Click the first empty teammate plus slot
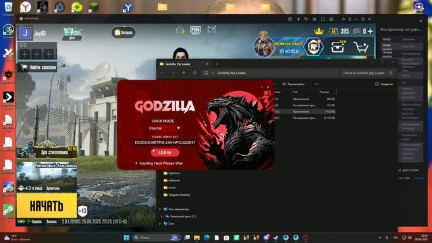The width and height of the screenshot is (432, 243). coord(24,54)
